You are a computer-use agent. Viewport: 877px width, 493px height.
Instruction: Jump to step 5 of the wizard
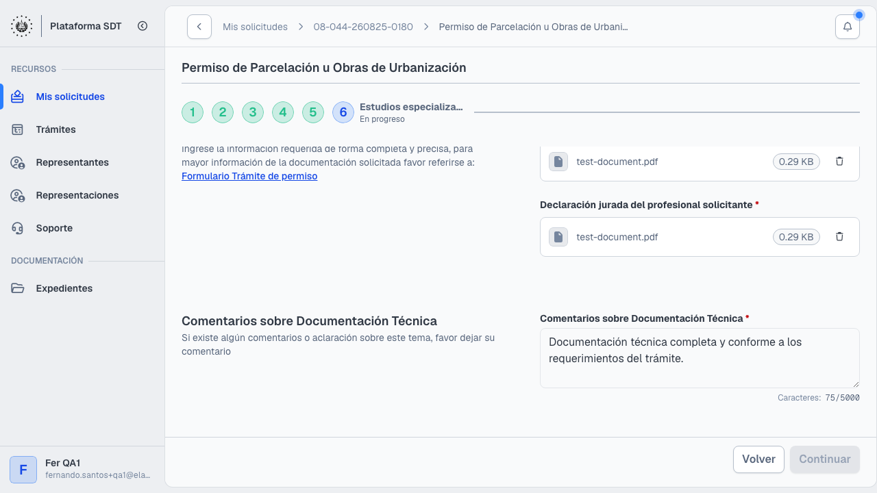click(x=313, y=112)
